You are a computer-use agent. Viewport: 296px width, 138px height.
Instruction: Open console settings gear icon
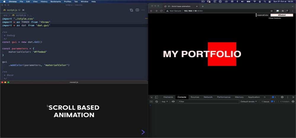(293, 102)
